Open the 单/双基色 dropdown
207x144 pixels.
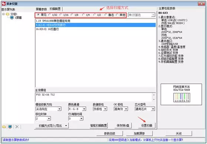point(153,15)
